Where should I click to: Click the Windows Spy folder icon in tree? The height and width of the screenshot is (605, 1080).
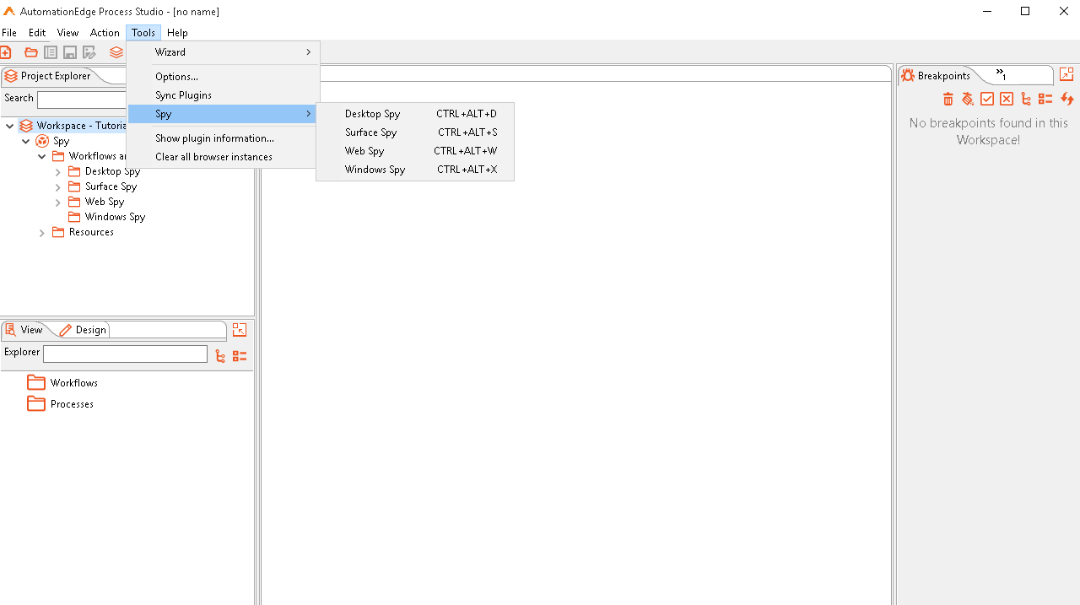pyautogui.click(x=74, y=217)
